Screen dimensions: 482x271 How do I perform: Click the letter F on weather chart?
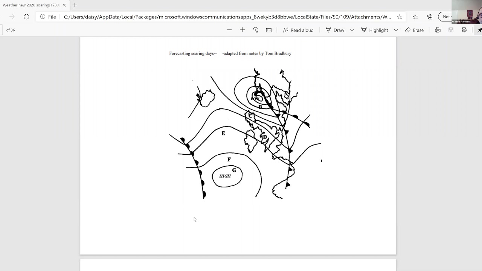(229, 160)
